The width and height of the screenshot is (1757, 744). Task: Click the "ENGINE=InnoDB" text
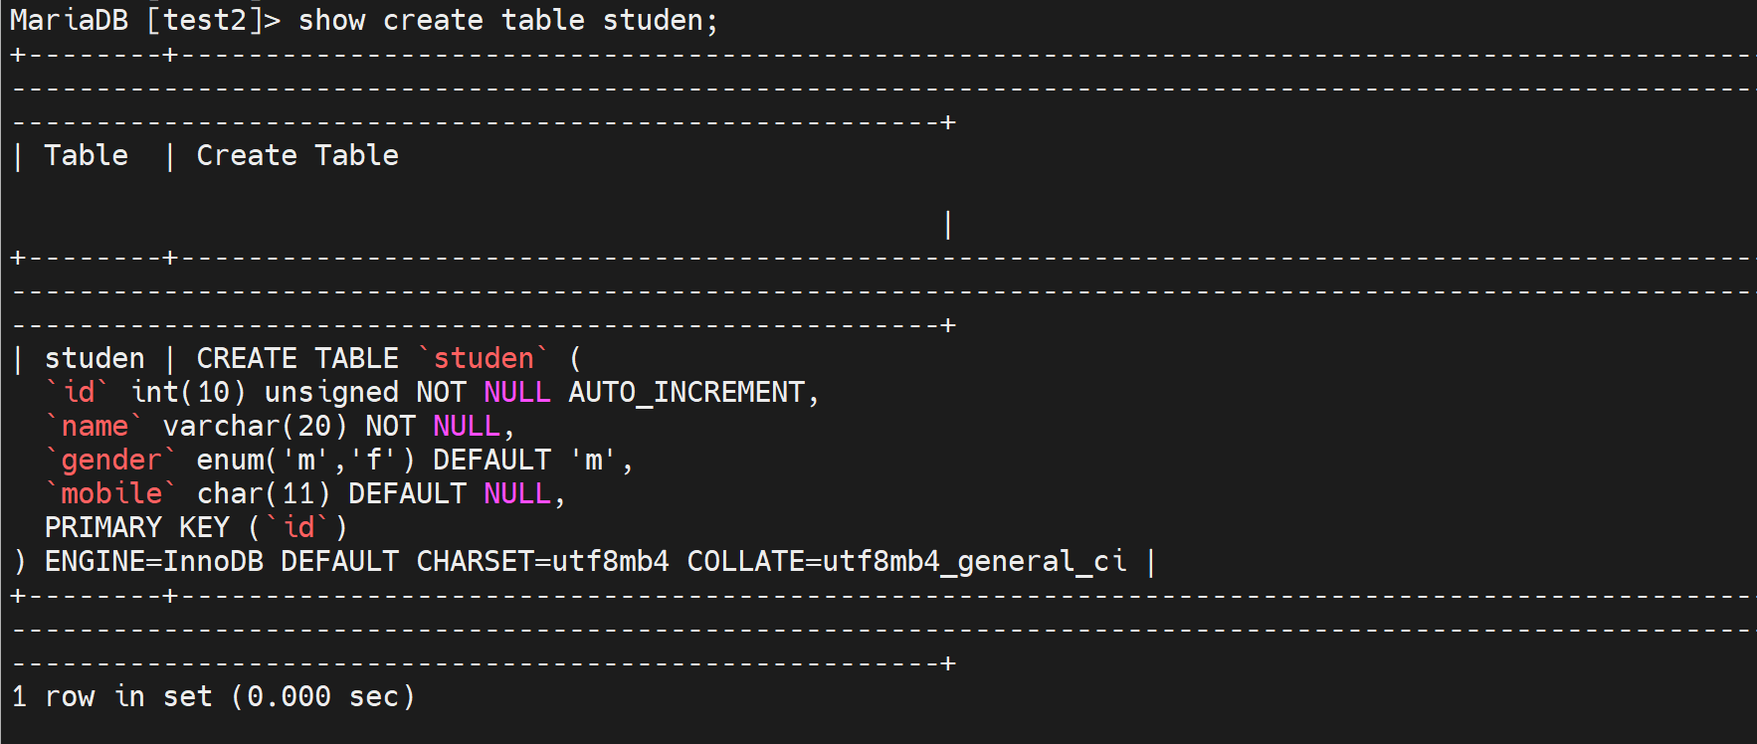coord(153,561)
